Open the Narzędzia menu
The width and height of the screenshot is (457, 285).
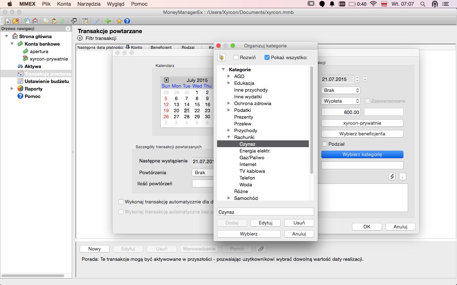(x=89, y=4)
